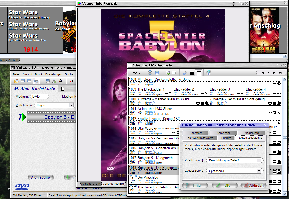Click the scroll right arrow below Der Anschlag poster
The image size is (289, 199).
click(x=285, y=56)
